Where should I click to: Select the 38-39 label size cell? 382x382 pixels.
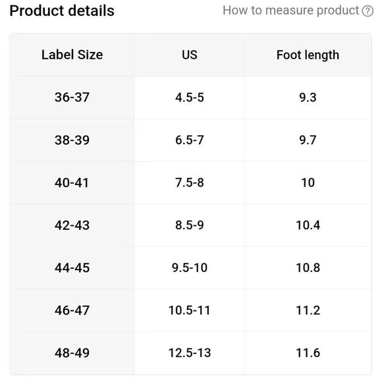point(72,140)
